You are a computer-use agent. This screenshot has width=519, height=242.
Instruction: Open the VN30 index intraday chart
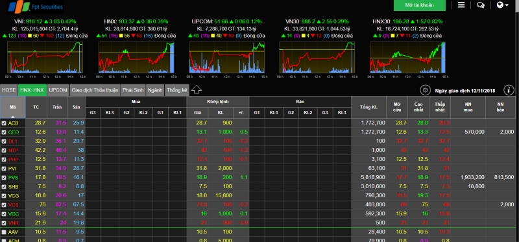tap(317, 57)
